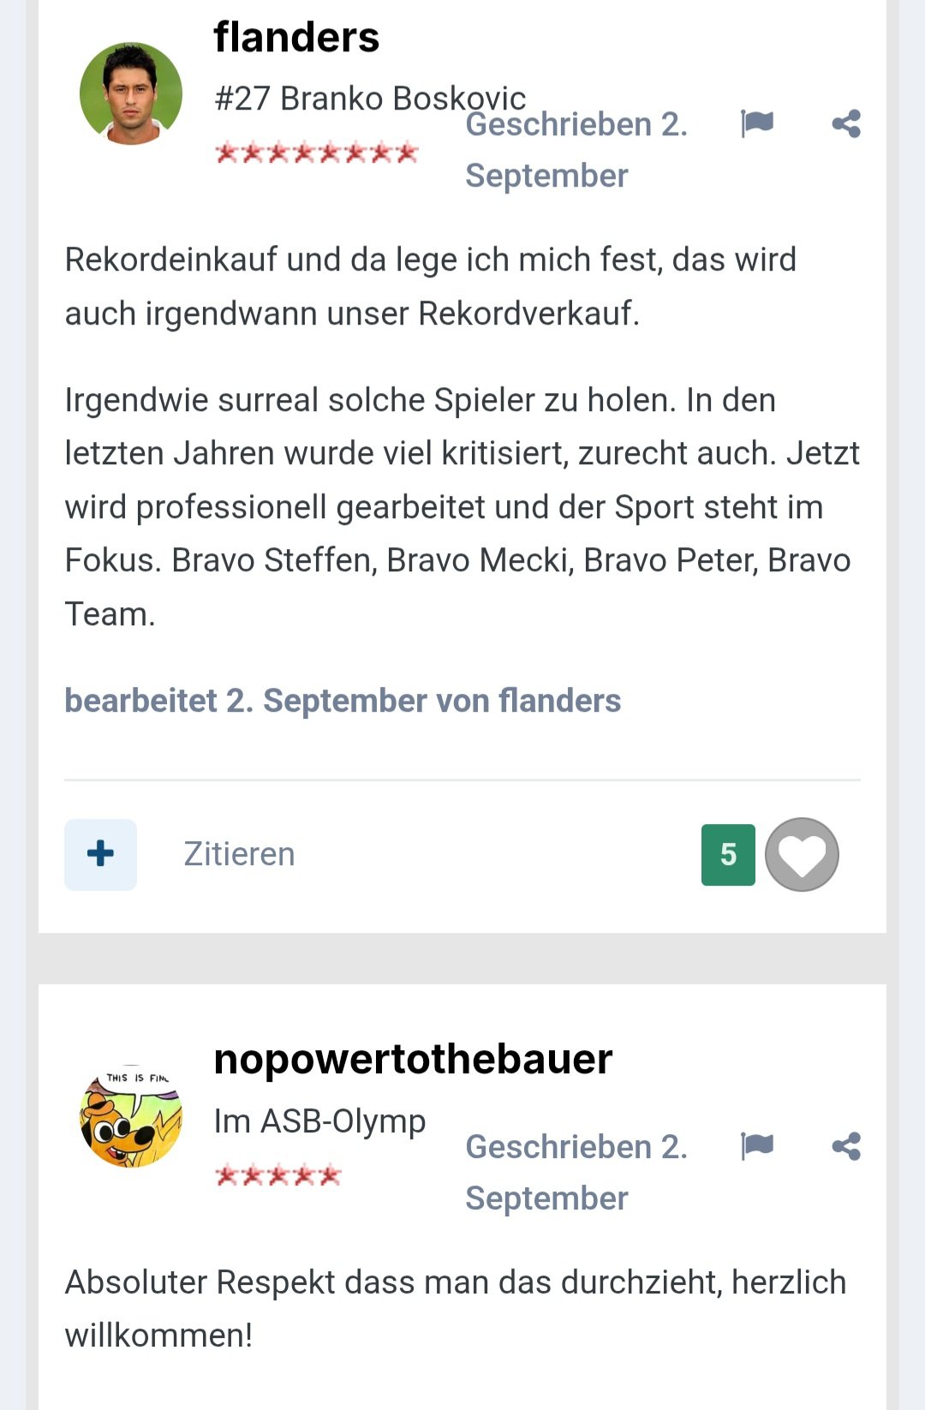Open flanders' profile avatar
The width and height of the screenshot is (925, 1410).
point(131,93)
